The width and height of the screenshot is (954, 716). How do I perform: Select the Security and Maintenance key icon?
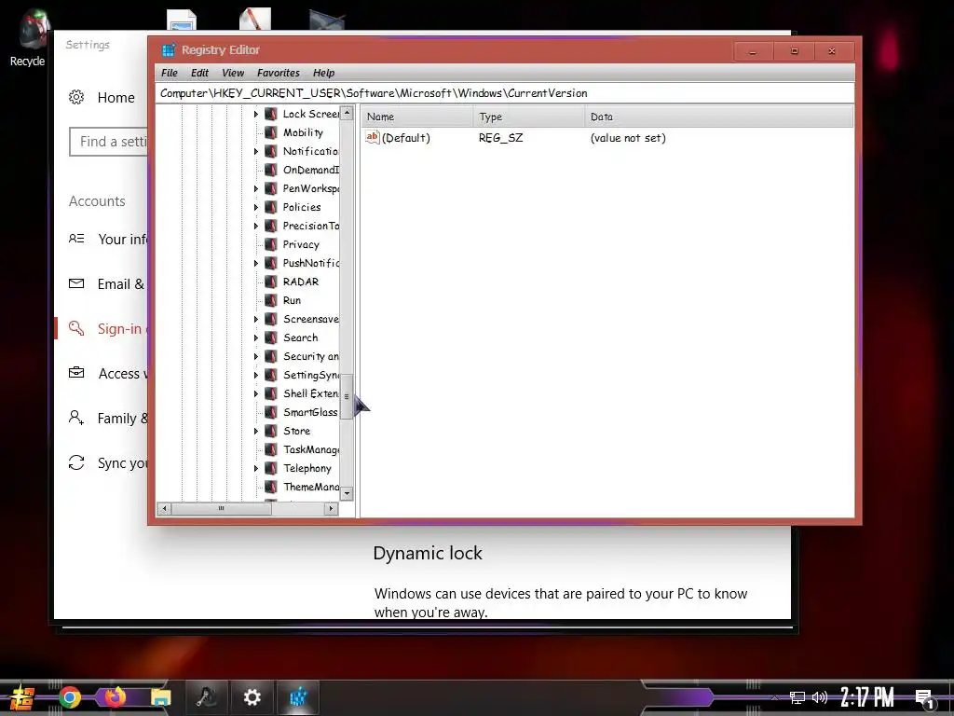tap(271, 357)
